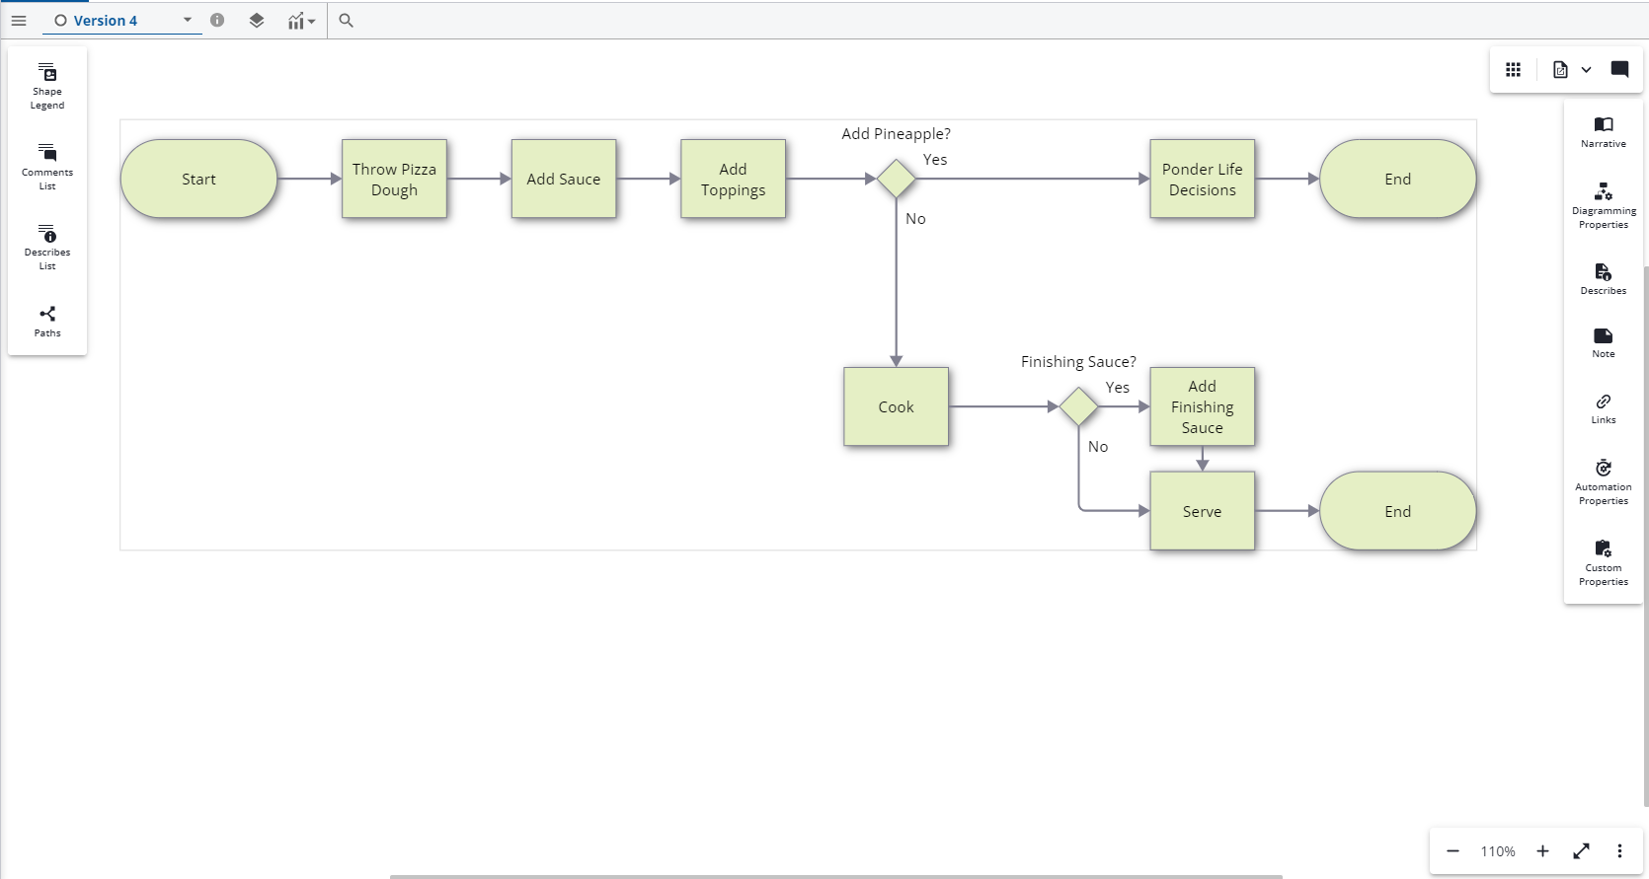Select the Add Pineapple decision diamond
Image resolution: width=1649 pixels, height=879 pixels.
(896, 179)
